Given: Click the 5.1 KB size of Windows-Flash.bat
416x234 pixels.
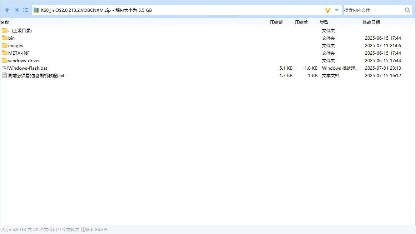Looking at the screenshot, I should tap(286, 68).
